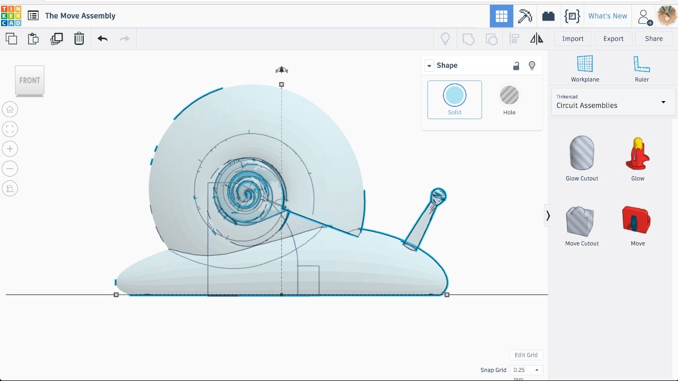Toggle the shape lock icon
The height and width of the screenshot is (381, 678).
click(516, 66)
